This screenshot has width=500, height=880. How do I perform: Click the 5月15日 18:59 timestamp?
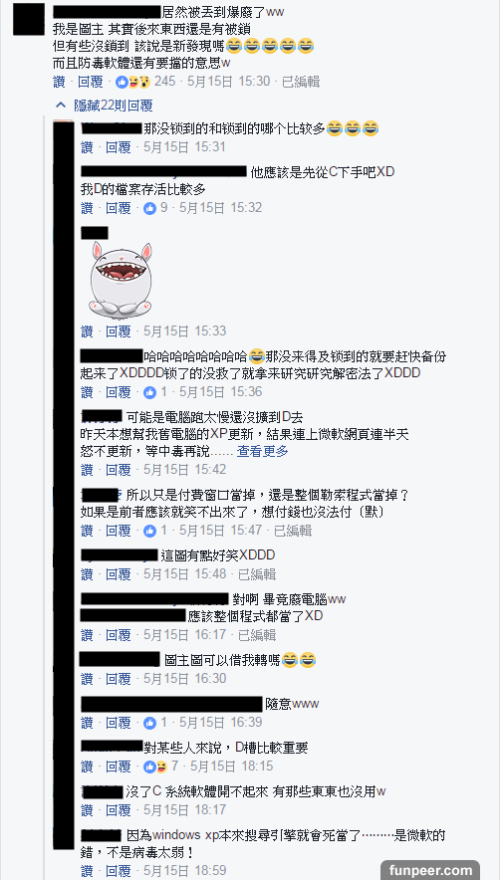coord(184,870)
